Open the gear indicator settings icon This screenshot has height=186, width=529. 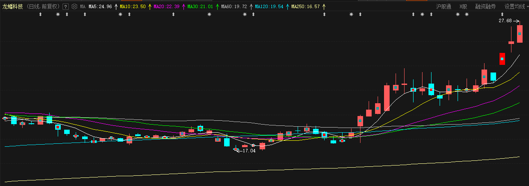74,6
